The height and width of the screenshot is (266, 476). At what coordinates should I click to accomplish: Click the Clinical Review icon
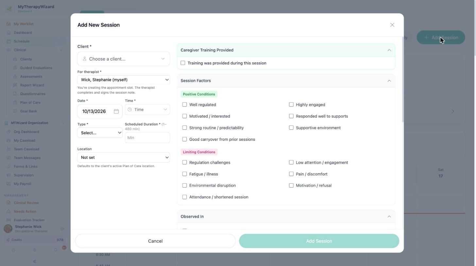click(x=9, y=203)
